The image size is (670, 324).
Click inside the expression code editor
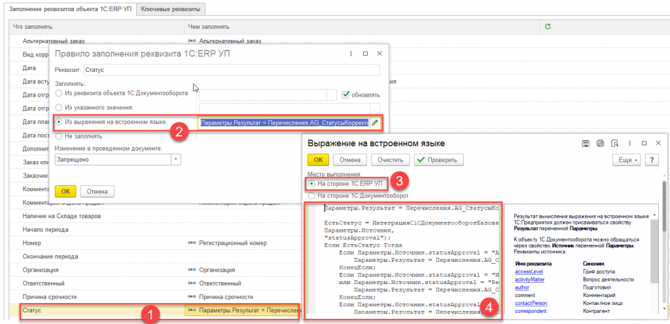(403, 261)
